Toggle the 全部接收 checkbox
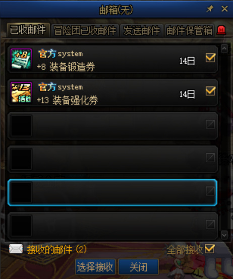The height and width of the screenshot is (279, 233). [210, 249]
